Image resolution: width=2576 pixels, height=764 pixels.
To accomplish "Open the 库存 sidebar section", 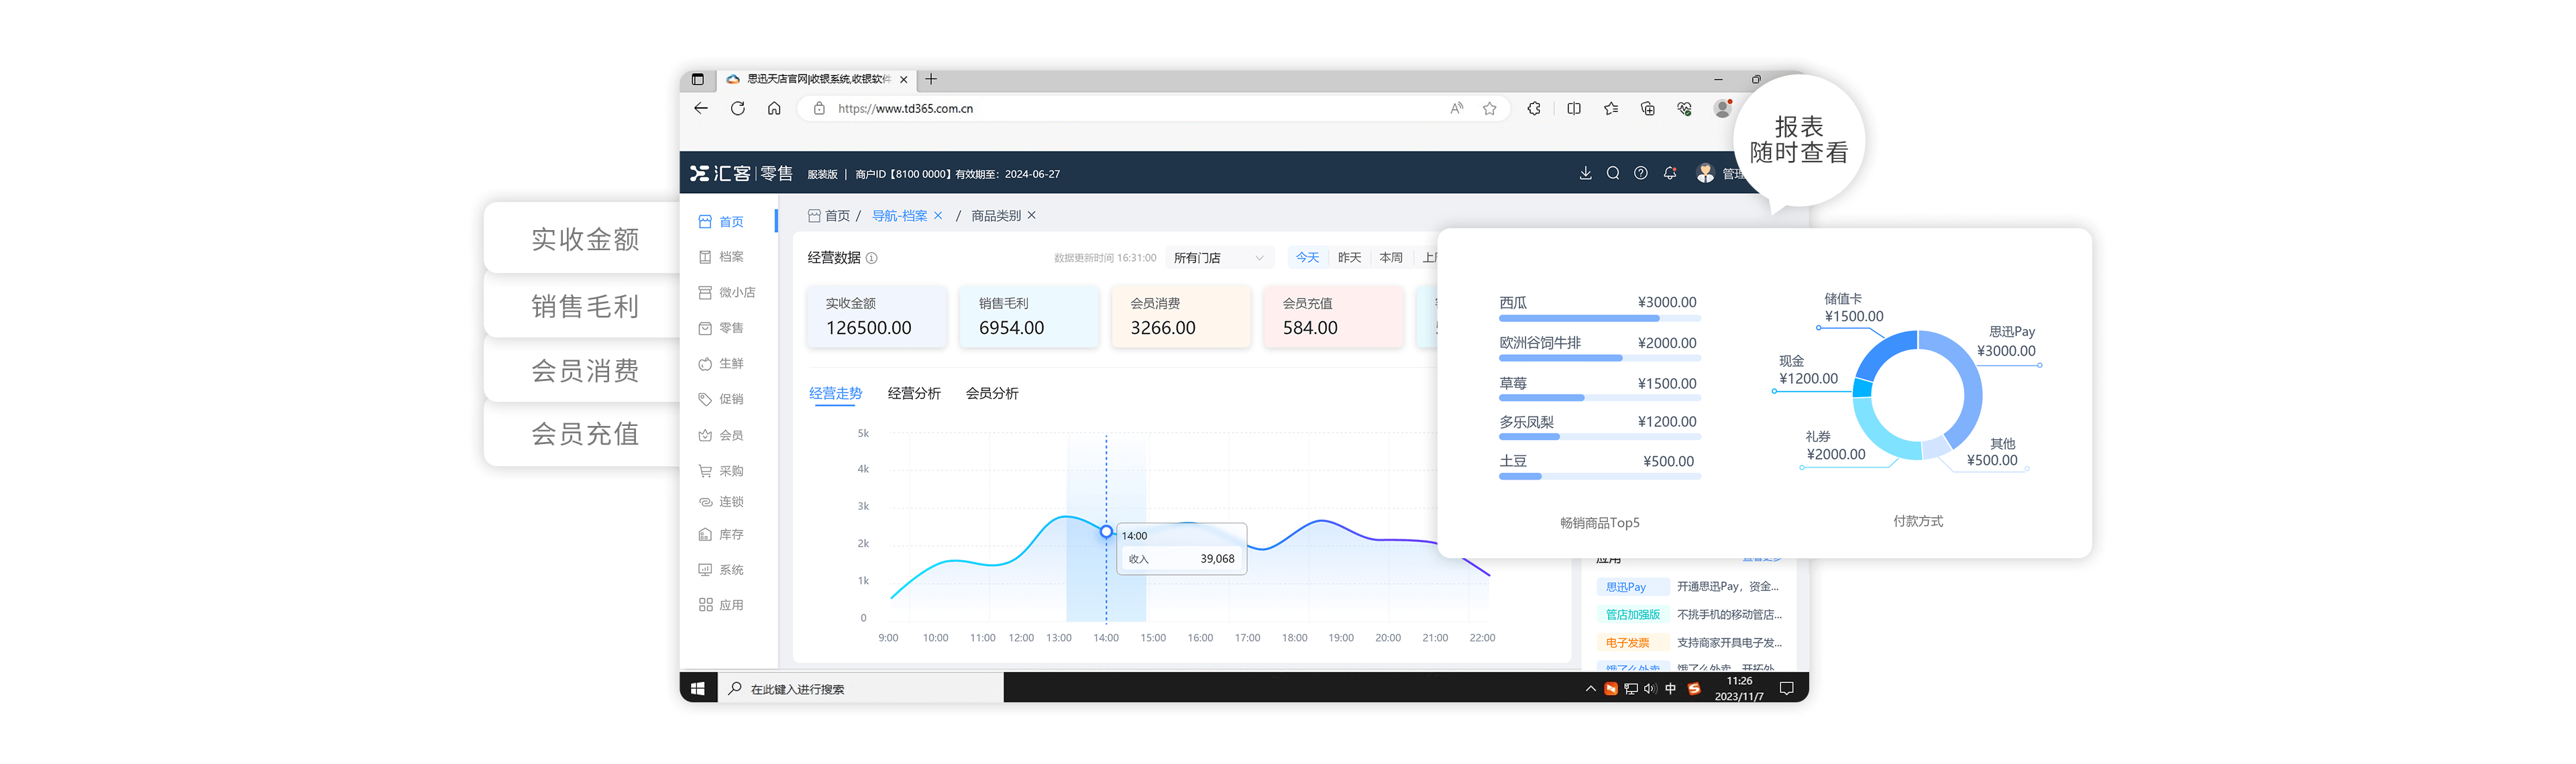I will (x=721, y=535).
